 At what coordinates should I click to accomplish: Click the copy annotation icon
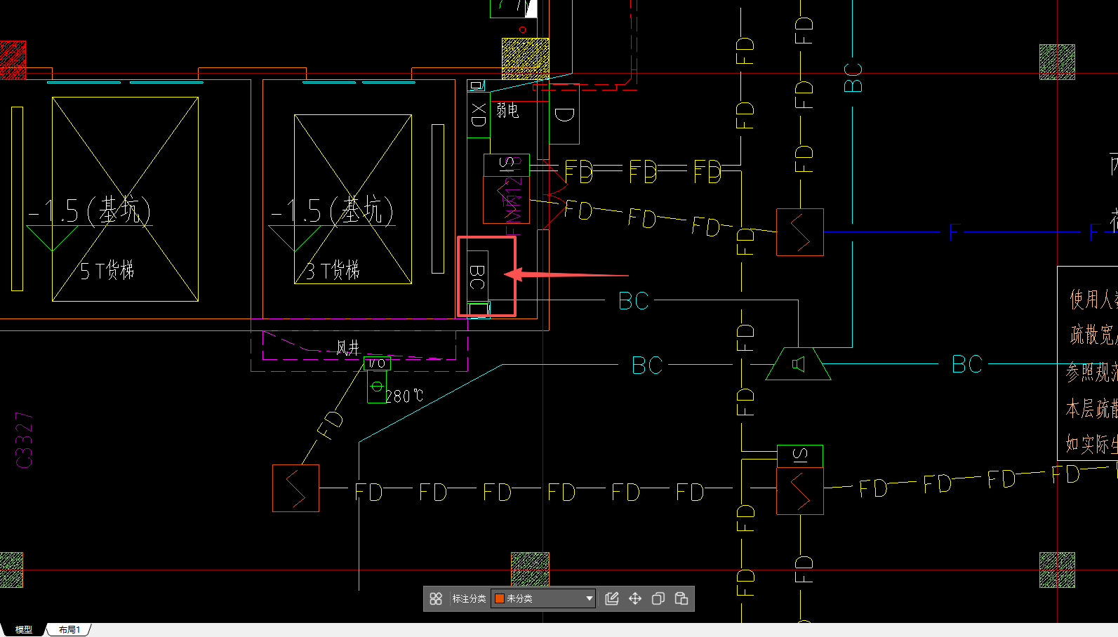[658, 598]
